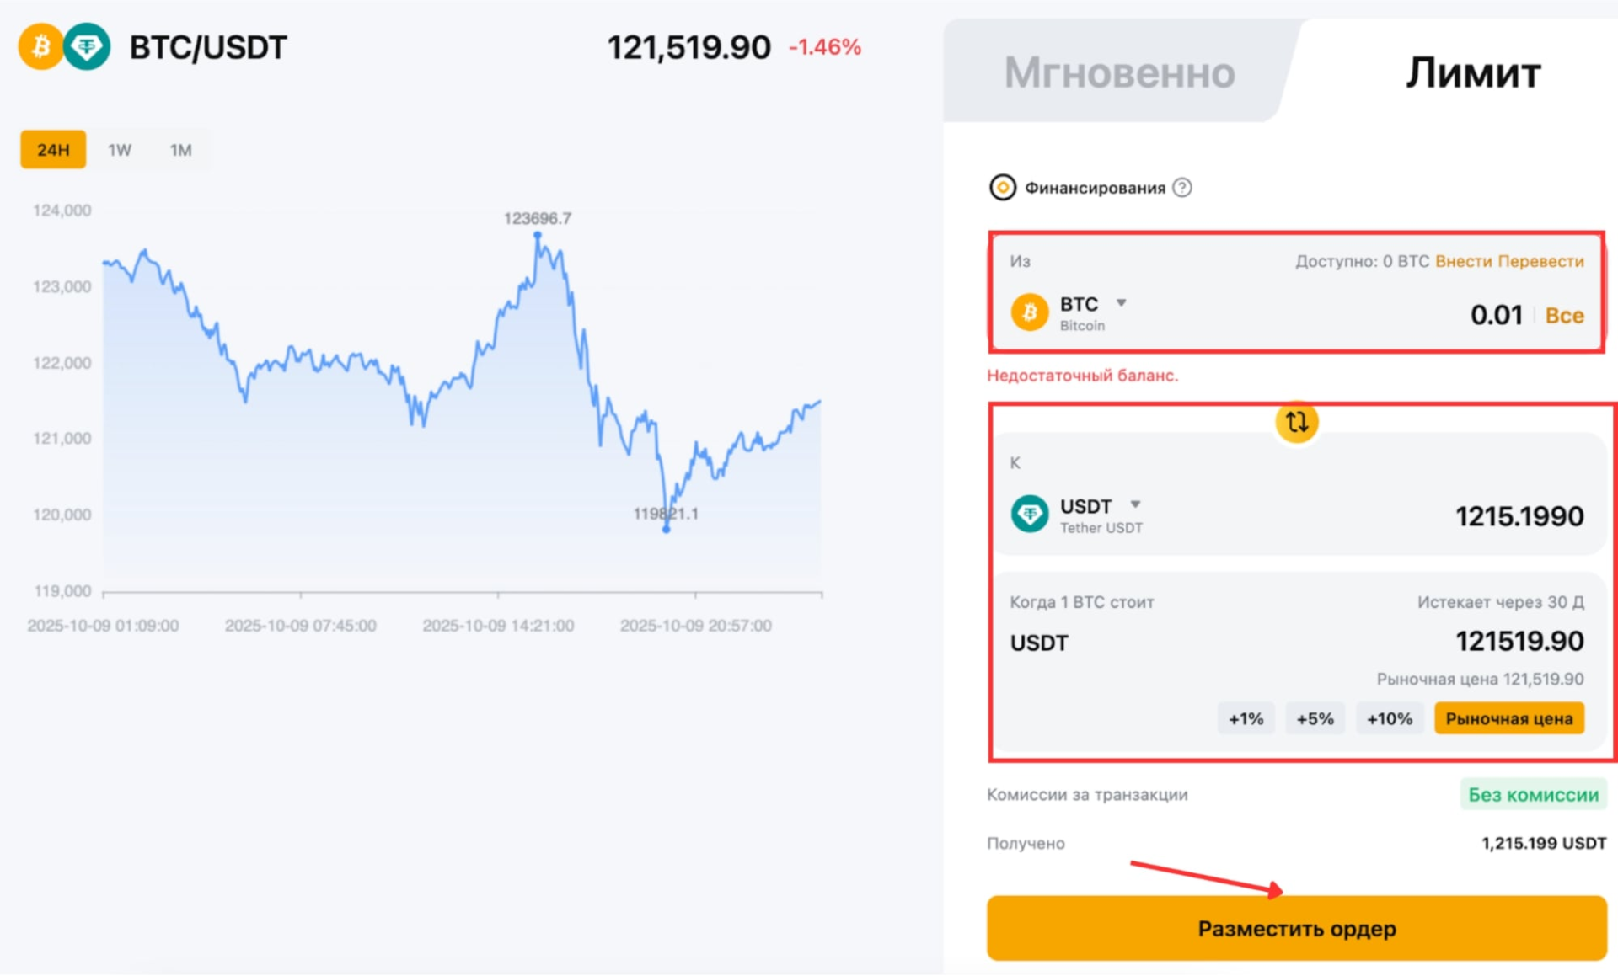Click the Financing help question mark icon
1618x976 pixels.
[x=1182, y=188]
